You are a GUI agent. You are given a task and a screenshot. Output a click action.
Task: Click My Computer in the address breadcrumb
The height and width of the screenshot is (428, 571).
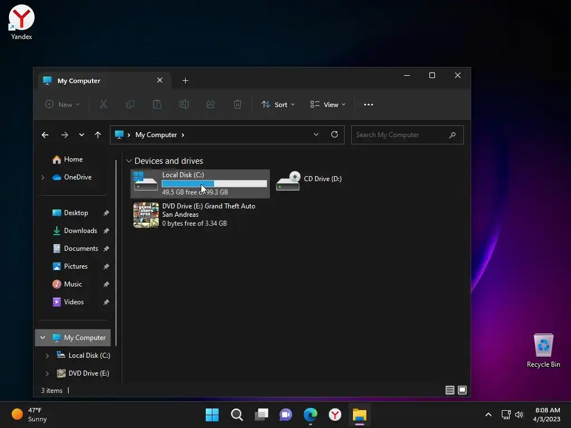pyautogui.click(x=156, y=135)
